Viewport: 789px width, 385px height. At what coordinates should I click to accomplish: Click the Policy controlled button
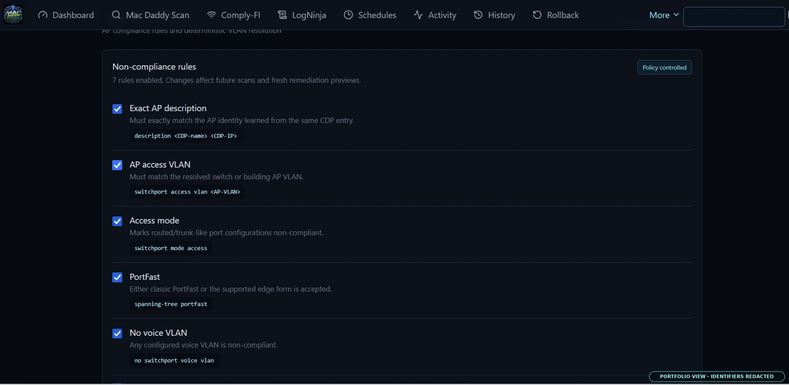point(665,67)
